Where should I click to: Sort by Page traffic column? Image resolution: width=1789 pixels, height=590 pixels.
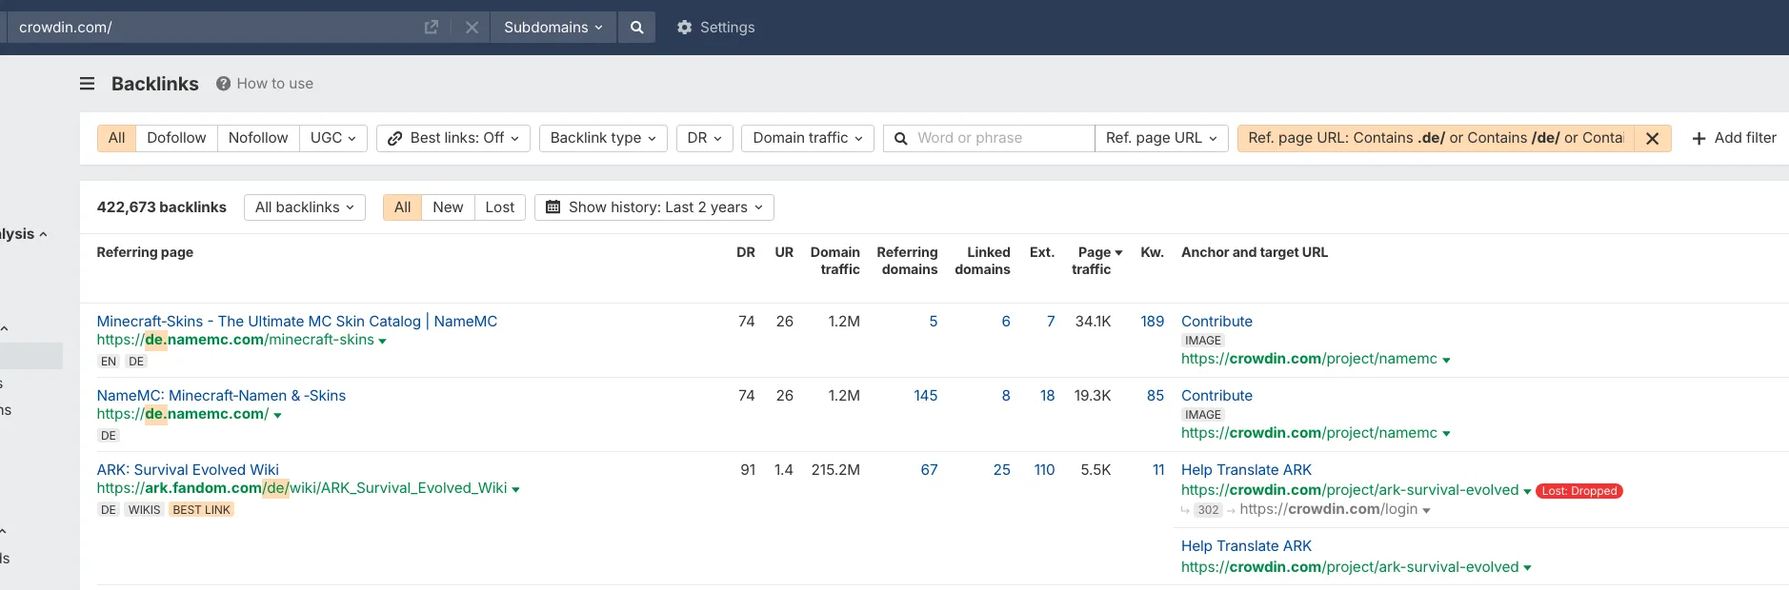tap(1096, 261)
